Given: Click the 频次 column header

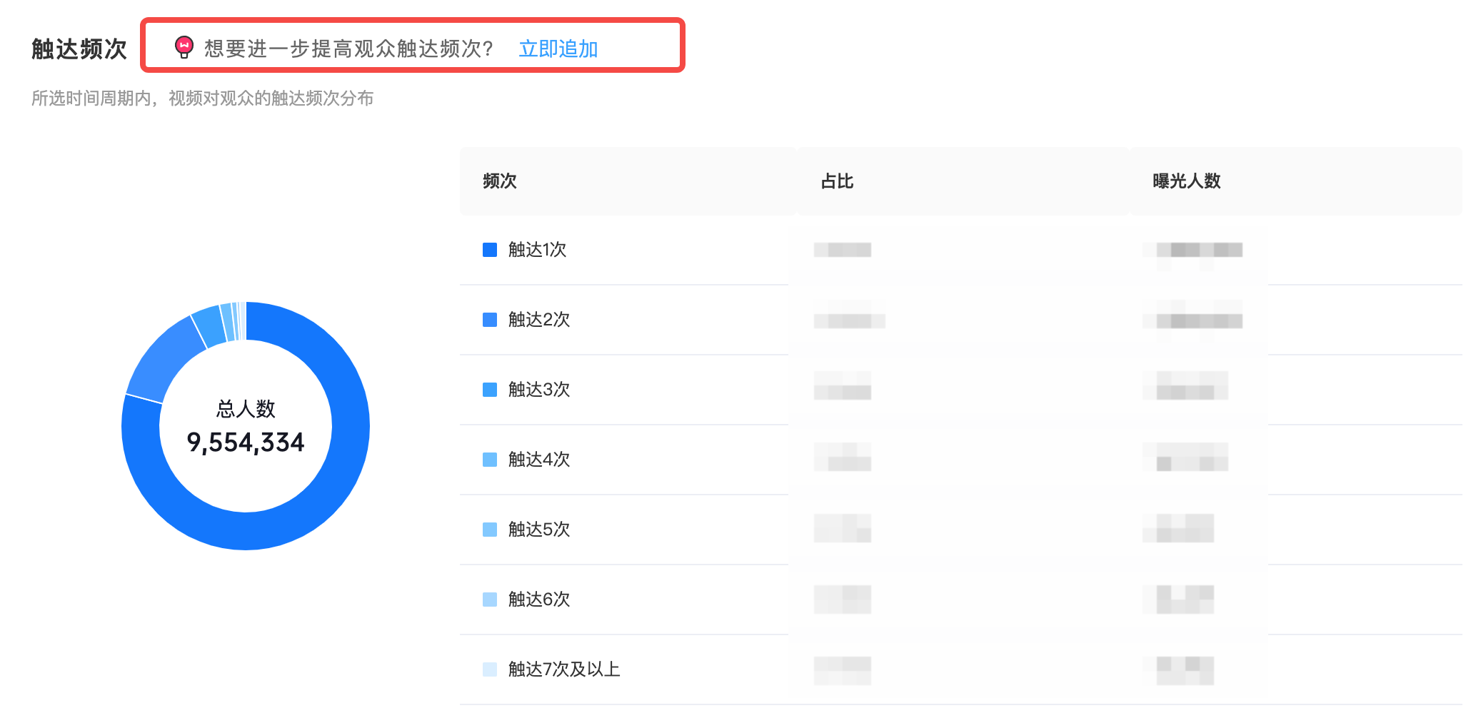Looking at the screenshot, I should pyautogui.click(x=500, y=181).
